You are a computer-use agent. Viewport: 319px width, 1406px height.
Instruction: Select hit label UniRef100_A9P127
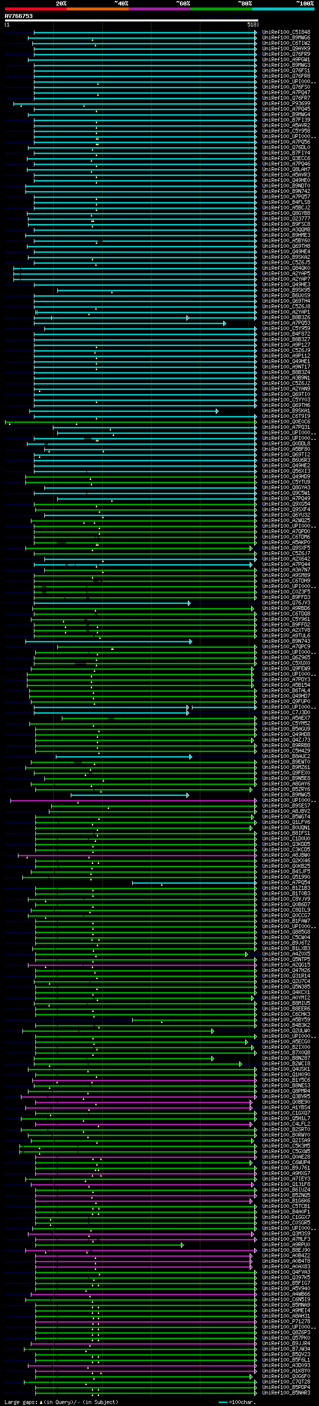coord(286,345)
